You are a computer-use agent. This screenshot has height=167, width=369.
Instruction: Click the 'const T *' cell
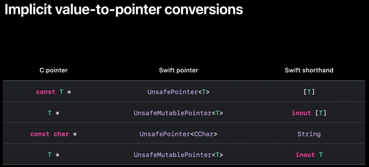pyautogui.click(x=53, y=92)
